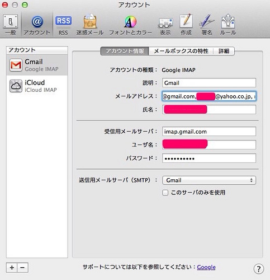270x280 pixels.
Task: Click the 氏名 (full name) field
Action: 209,109
